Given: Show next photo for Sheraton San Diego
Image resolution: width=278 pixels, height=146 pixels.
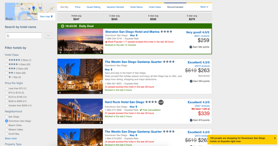Looking at the screenshot, I should (100, 52).
